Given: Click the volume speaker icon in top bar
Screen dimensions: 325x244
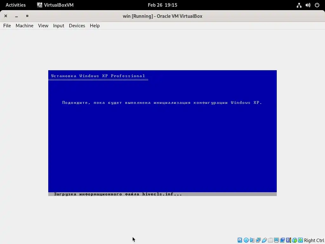Looking at the screenshot, I should pyautogui.click(x=308, y=5).
